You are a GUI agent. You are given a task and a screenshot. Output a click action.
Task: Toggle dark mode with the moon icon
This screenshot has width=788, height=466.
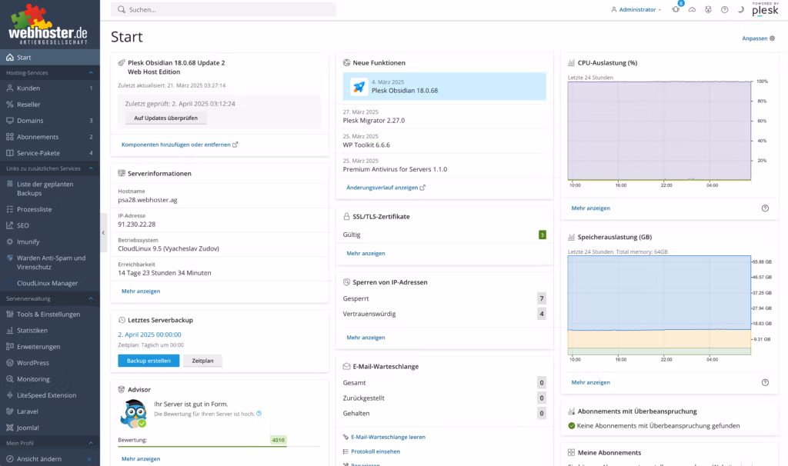pos(741,9)
